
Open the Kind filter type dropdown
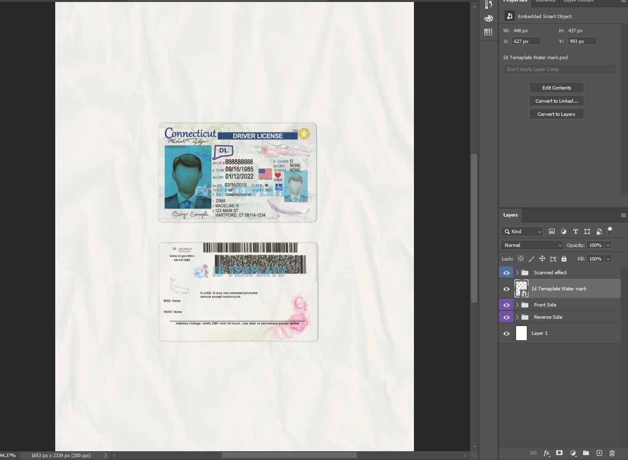[522, 231]
